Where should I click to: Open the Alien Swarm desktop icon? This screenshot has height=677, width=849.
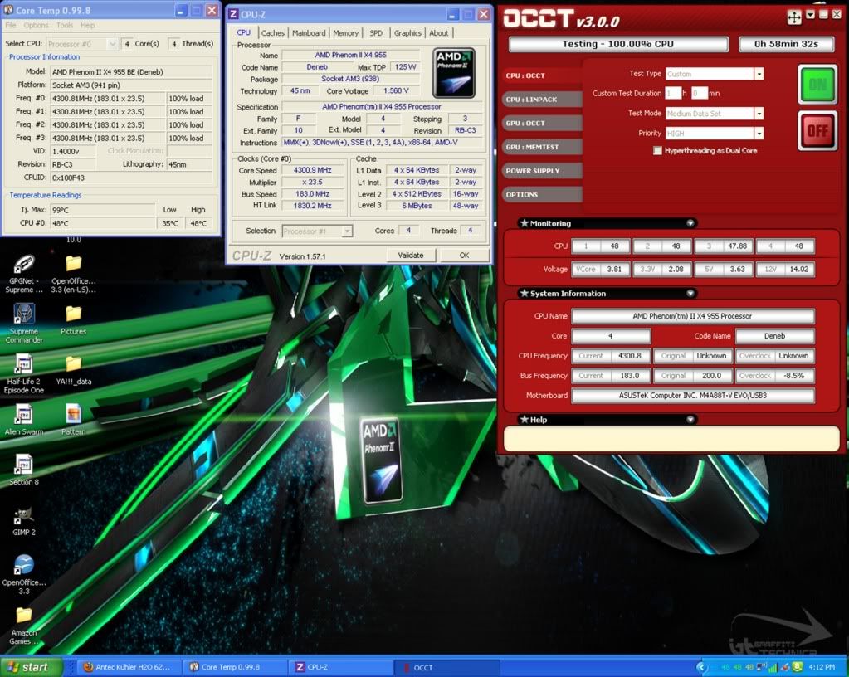pyautogui.click(x=24, y=415)
